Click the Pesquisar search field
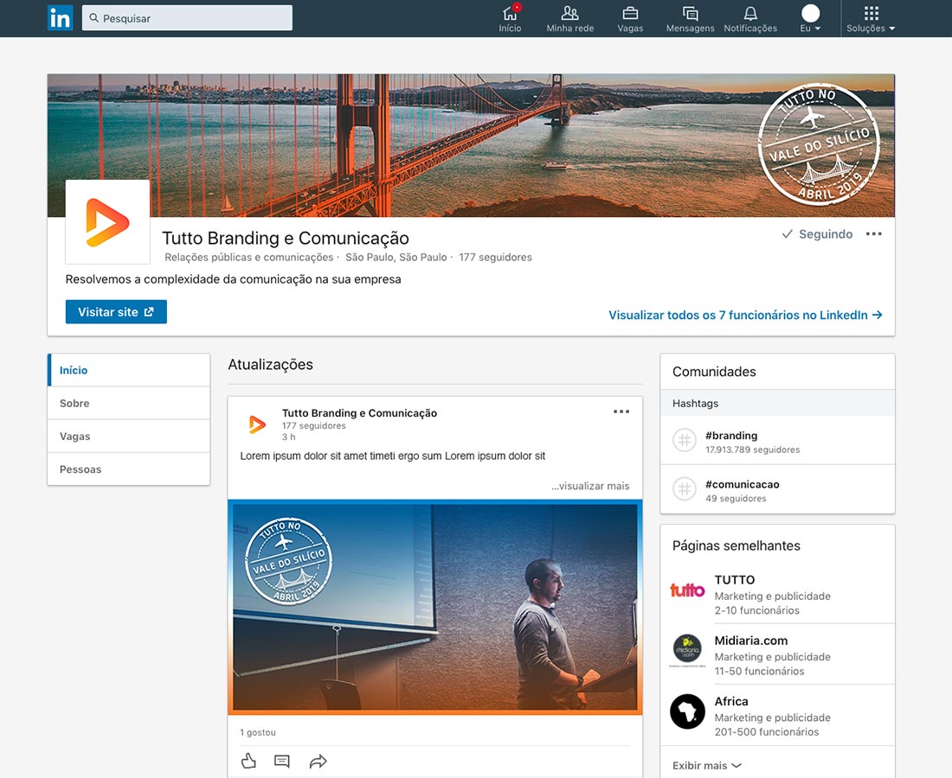Image resolution: width=952 pixels, height=778 pixels. (x=187, y=18)
